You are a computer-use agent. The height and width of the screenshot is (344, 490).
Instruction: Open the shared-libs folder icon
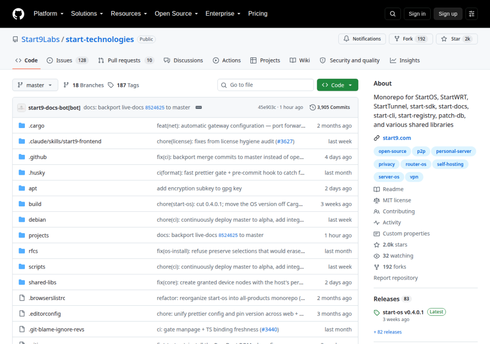[22, 282]
